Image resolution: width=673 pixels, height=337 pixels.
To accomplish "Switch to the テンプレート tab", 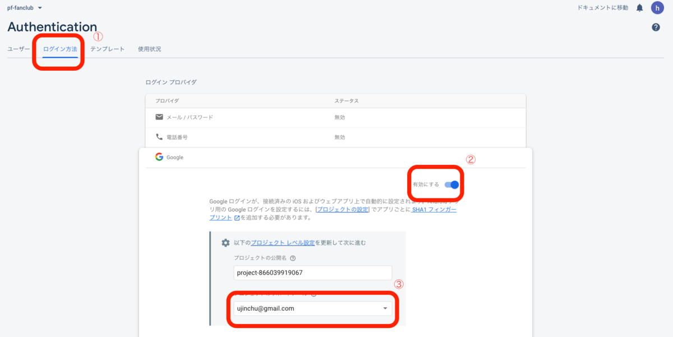I will (108, 49).
